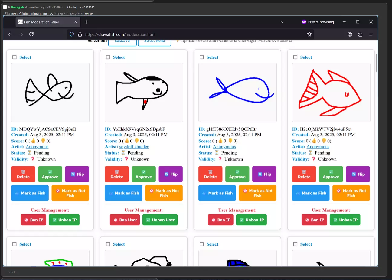Open soydolf chudler artist link
The width and height of the screenshot is (392, 280).
tap(134, 147)
